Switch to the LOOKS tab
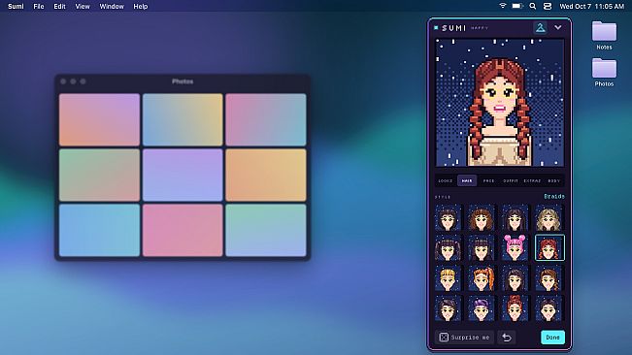632x355 pixels. pos(446,180)
